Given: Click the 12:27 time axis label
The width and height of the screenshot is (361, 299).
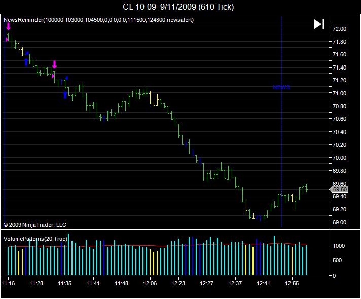Looking at the screenshot, I should (207, 283).
